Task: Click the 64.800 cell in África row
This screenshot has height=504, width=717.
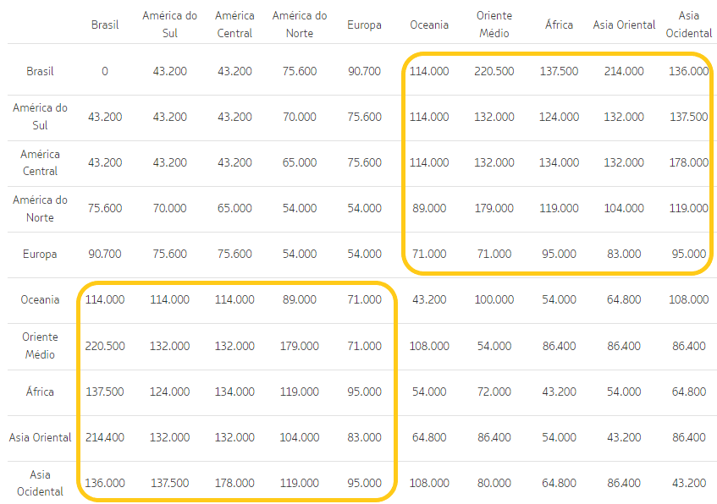Action: point(689,392)
